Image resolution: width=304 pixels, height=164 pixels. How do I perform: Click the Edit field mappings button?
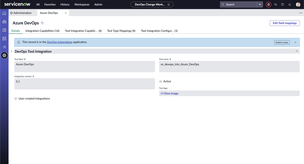[285, 23]
